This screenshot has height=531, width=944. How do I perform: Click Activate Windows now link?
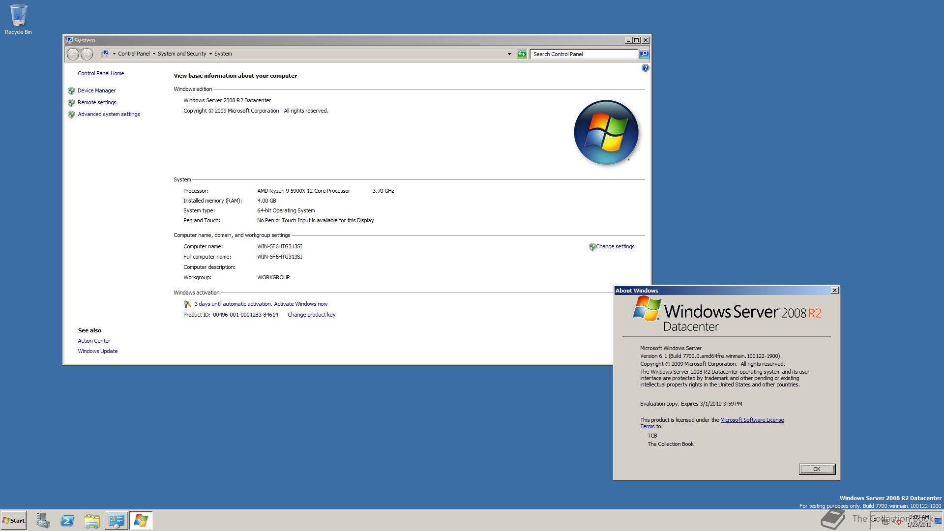pos(300,304)
